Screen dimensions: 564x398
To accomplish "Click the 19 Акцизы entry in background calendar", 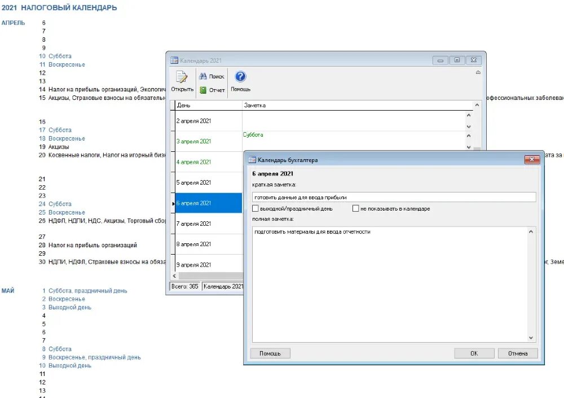I will (54, 147).
